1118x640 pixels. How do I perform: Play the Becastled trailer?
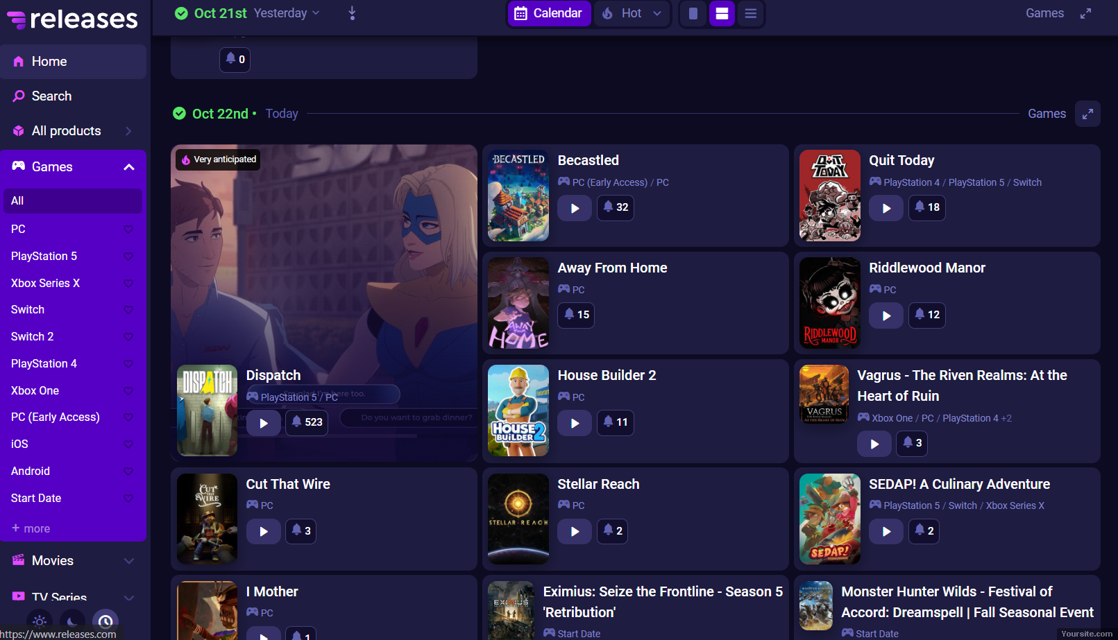pyautogui.click(x=575, y=208)
